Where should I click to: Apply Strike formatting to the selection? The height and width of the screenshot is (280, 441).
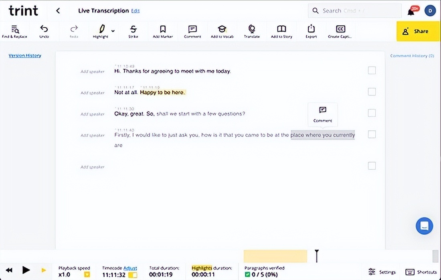pyautogui.click(x=133, y=31)
